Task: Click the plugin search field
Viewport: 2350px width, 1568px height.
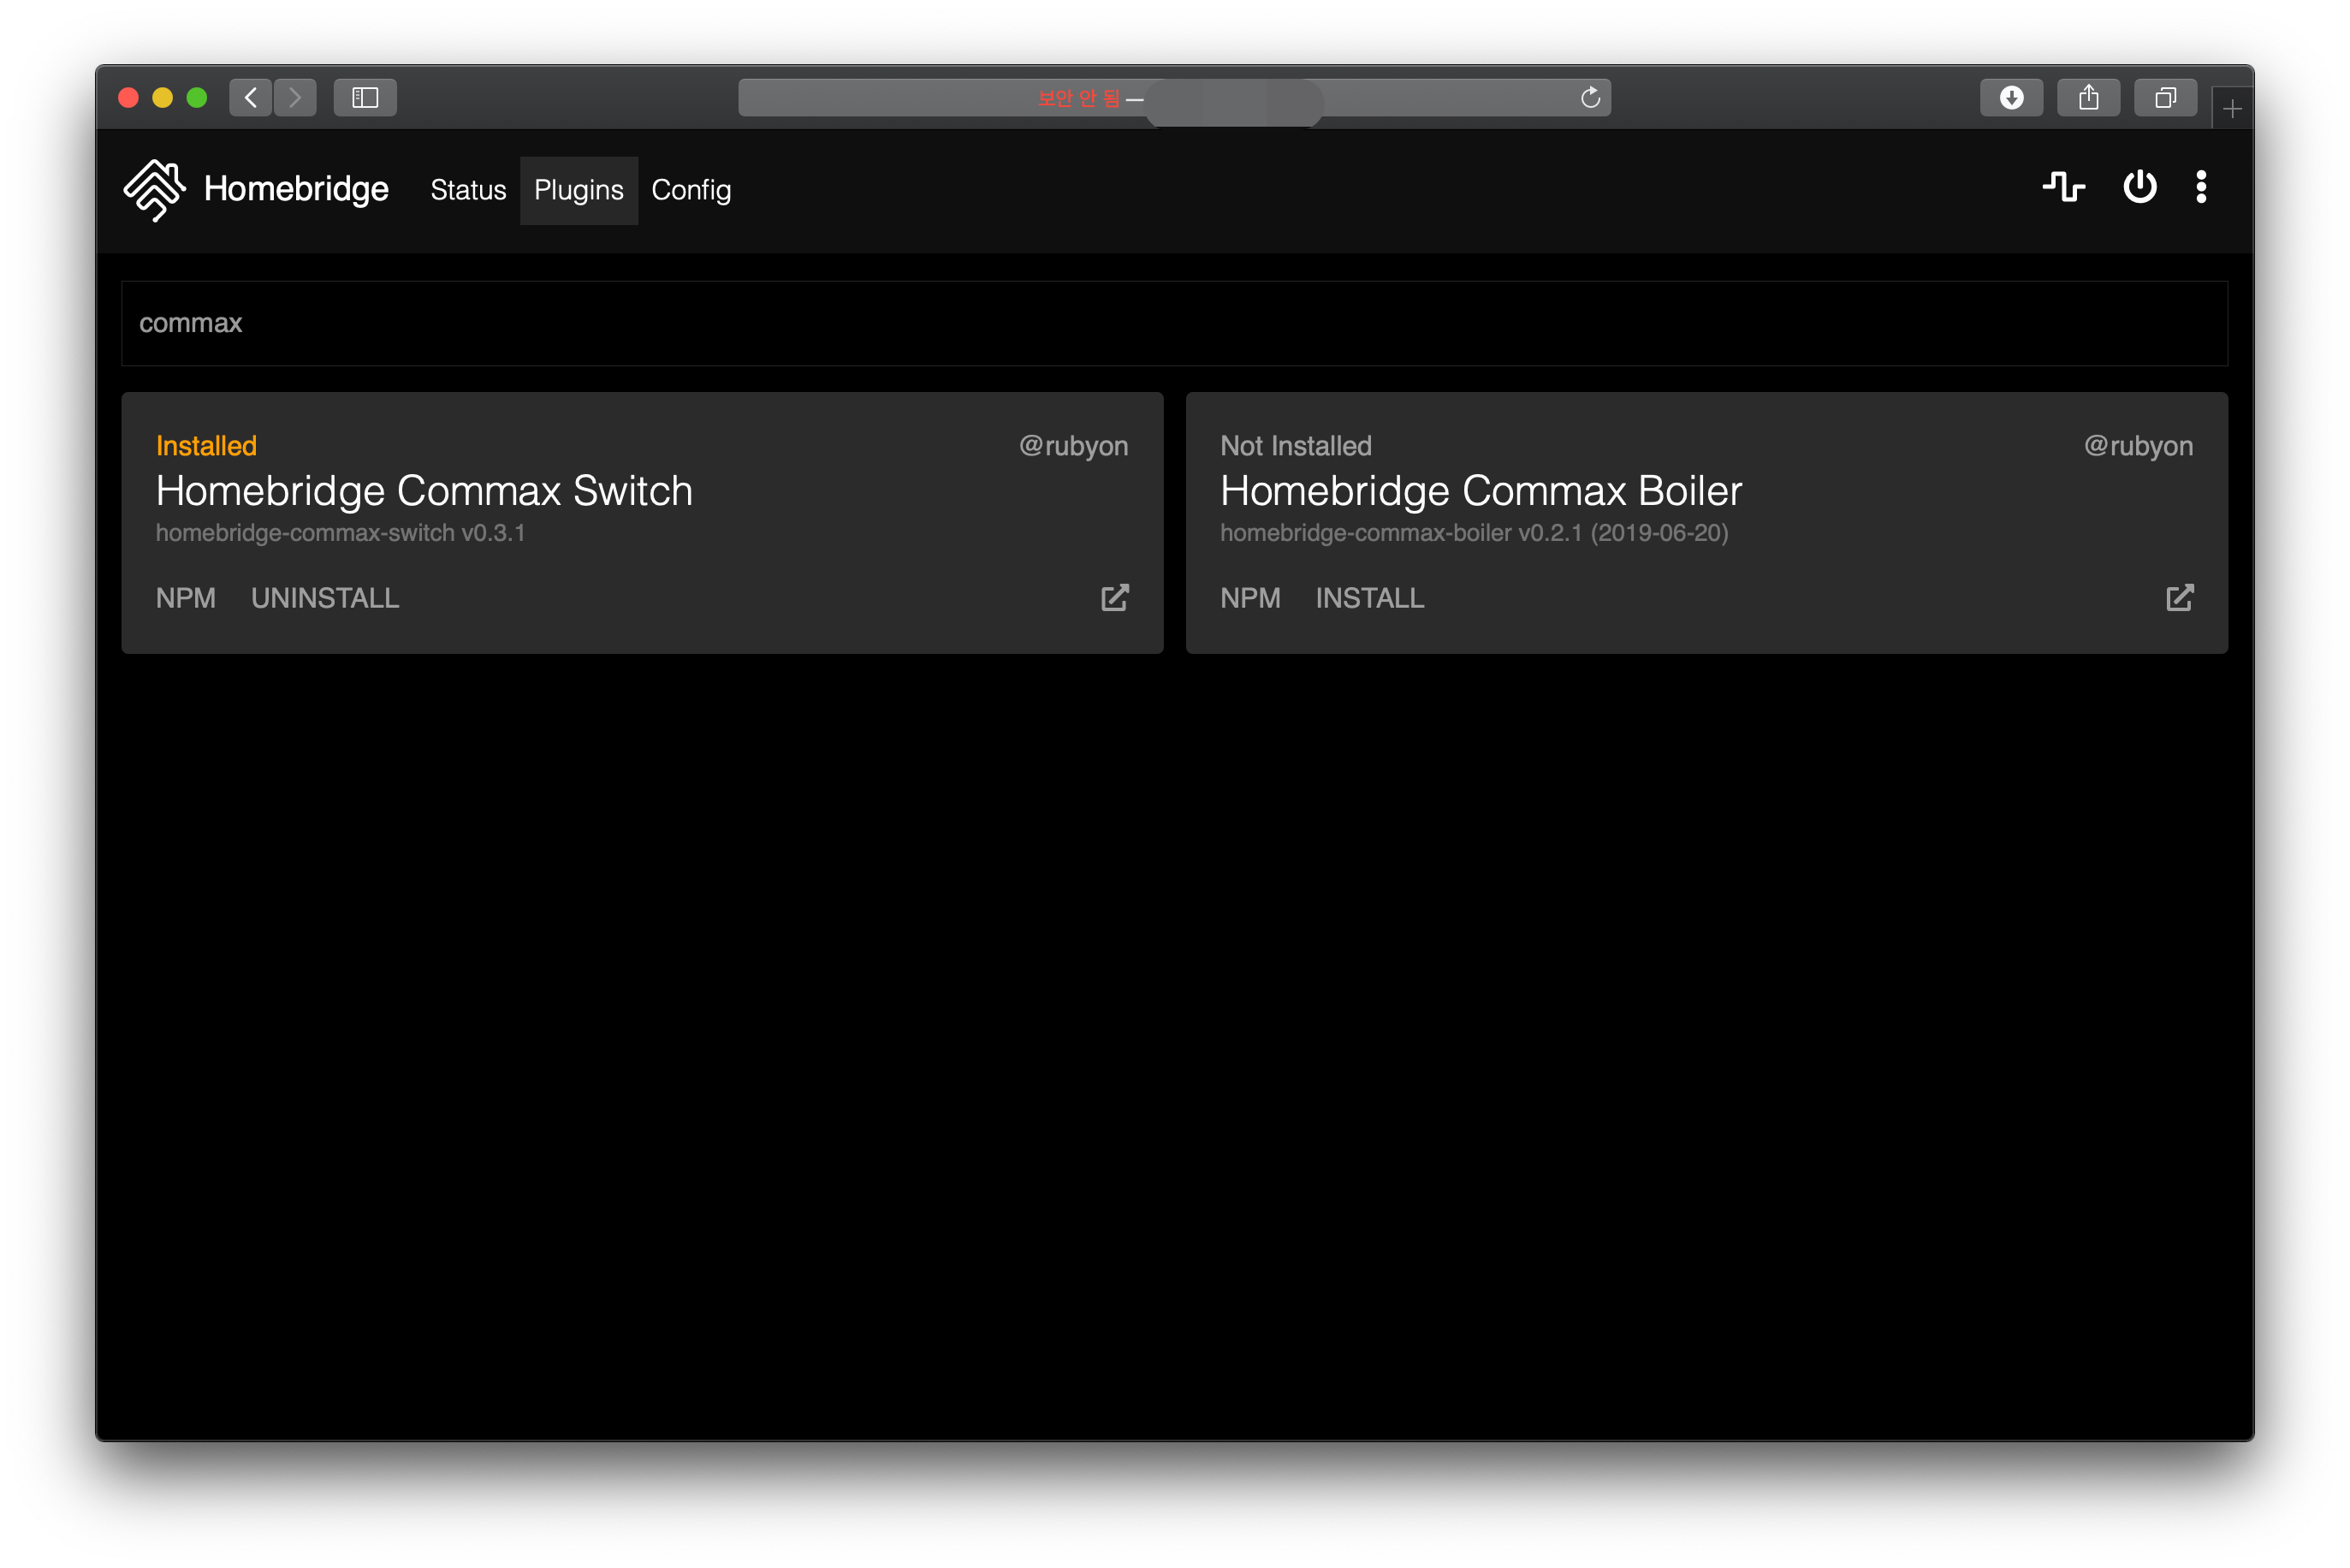Action: [1173, 324]
